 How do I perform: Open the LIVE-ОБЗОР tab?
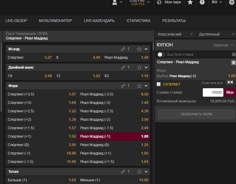tap(16, 21)
